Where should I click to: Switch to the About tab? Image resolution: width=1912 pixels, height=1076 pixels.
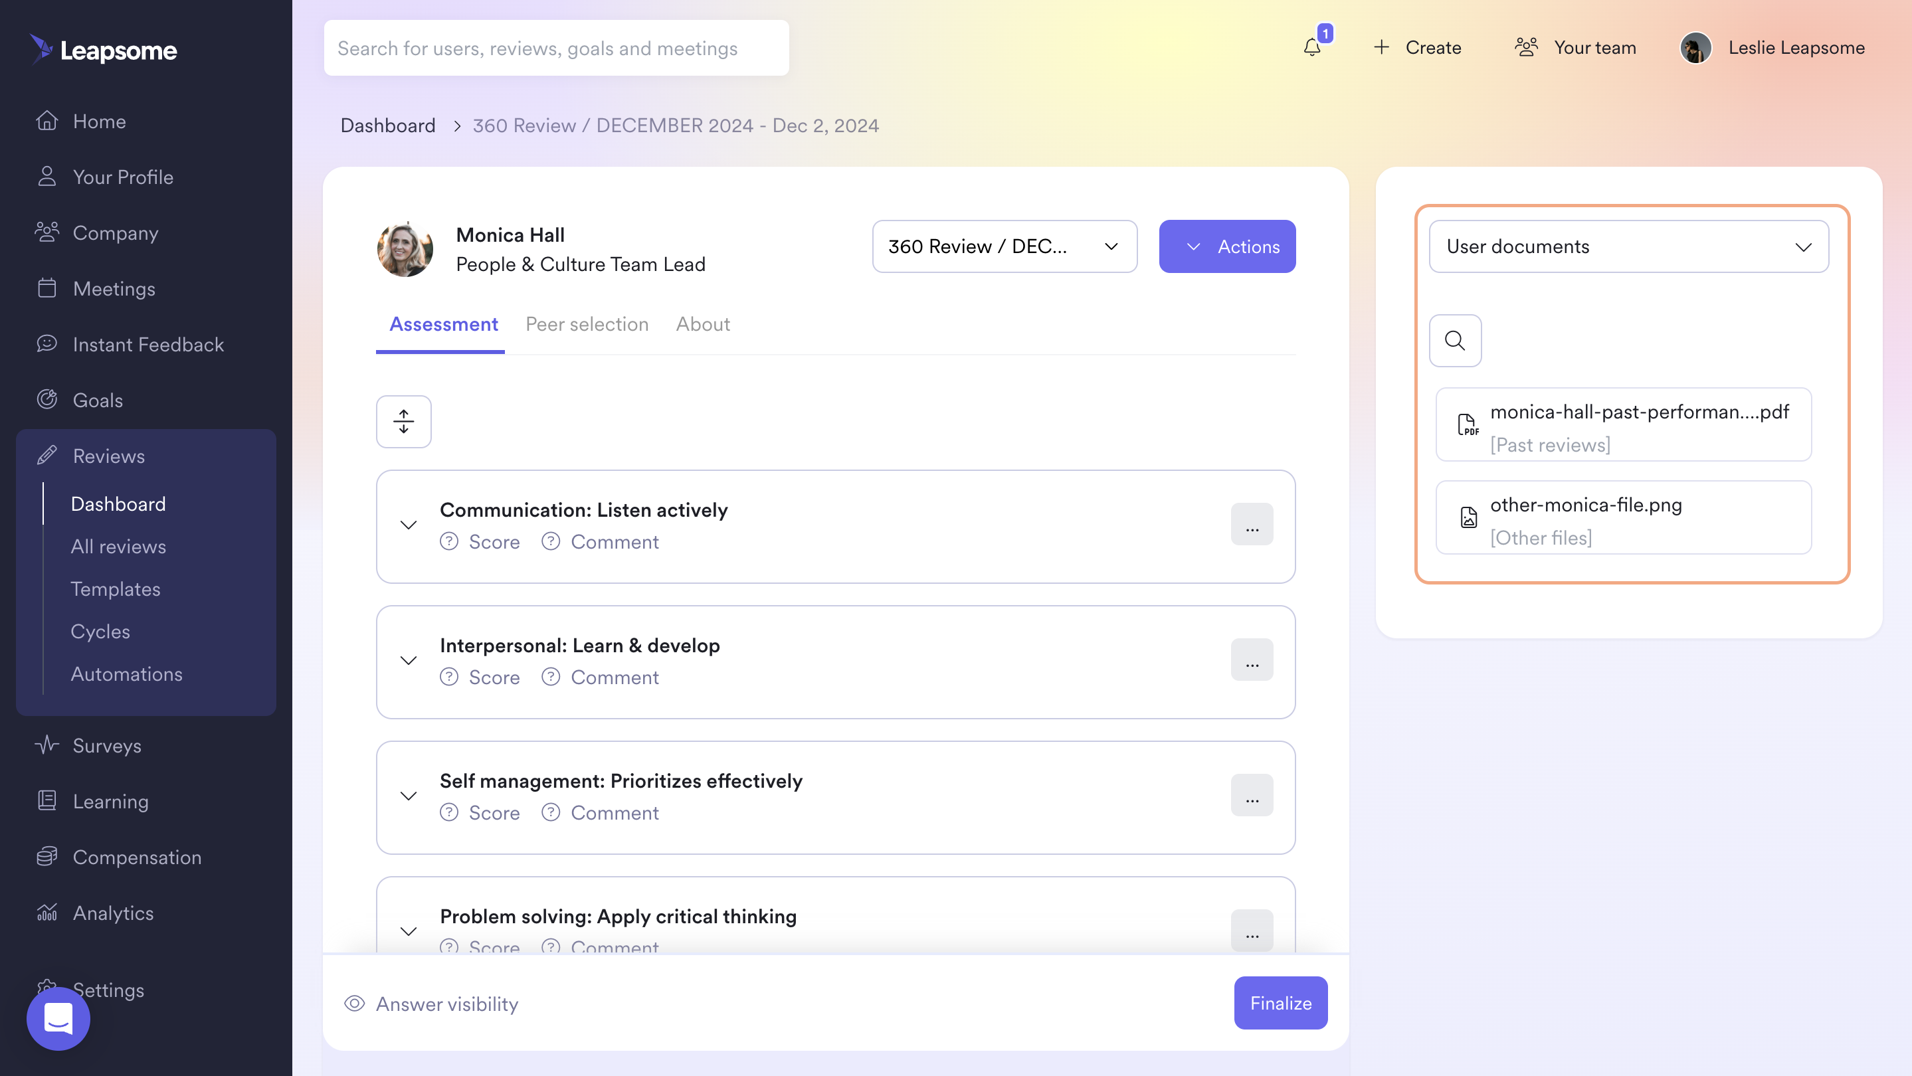702,324
